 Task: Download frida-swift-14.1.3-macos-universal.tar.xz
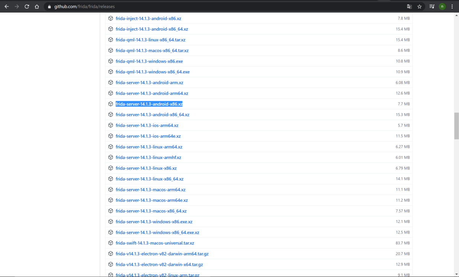click(x=155, y=243)
